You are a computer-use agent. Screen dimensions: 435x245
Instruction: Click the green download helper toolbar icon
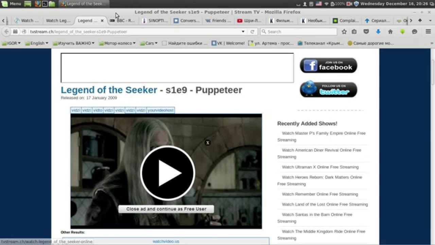coord(402,32)
